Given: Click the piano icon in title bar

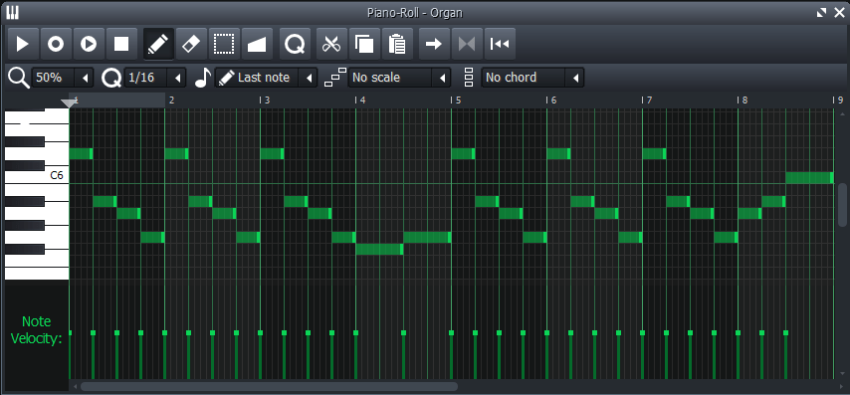Looking at the screenshot, I should click(x=12, y=13).
